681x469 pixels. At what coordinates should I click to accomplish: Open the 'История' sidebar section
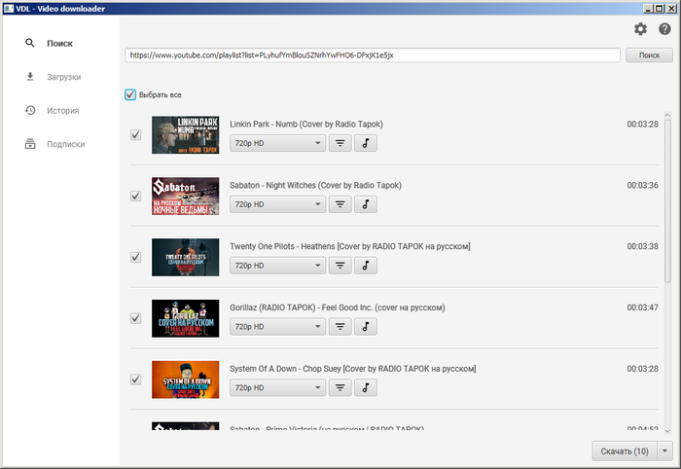(62, 111)
